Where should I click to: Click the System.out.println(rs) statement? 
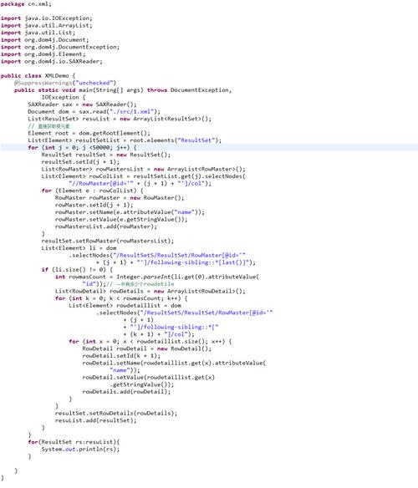coord(80,449)
